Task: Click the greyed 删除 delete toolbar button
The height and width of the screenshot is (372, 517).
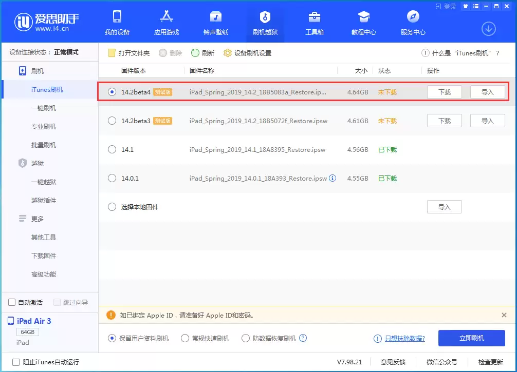Action: pyautogui.click(x=171, y=53)
